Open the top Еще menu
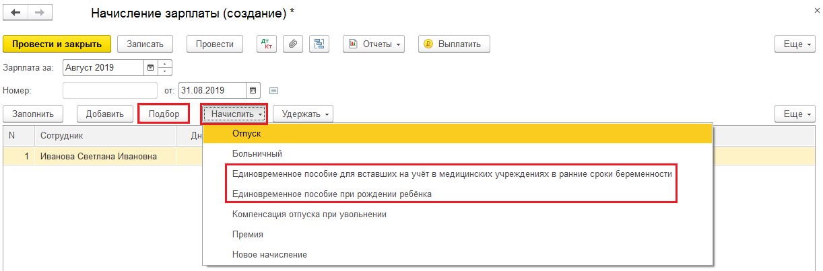This screenshot has width=823, height=271. tap(795, 44)
